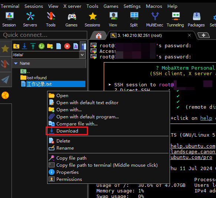The height and width of the screenshot is (198, 216).
Task: Launch Games from the toolbar
Action: point(71,19)
